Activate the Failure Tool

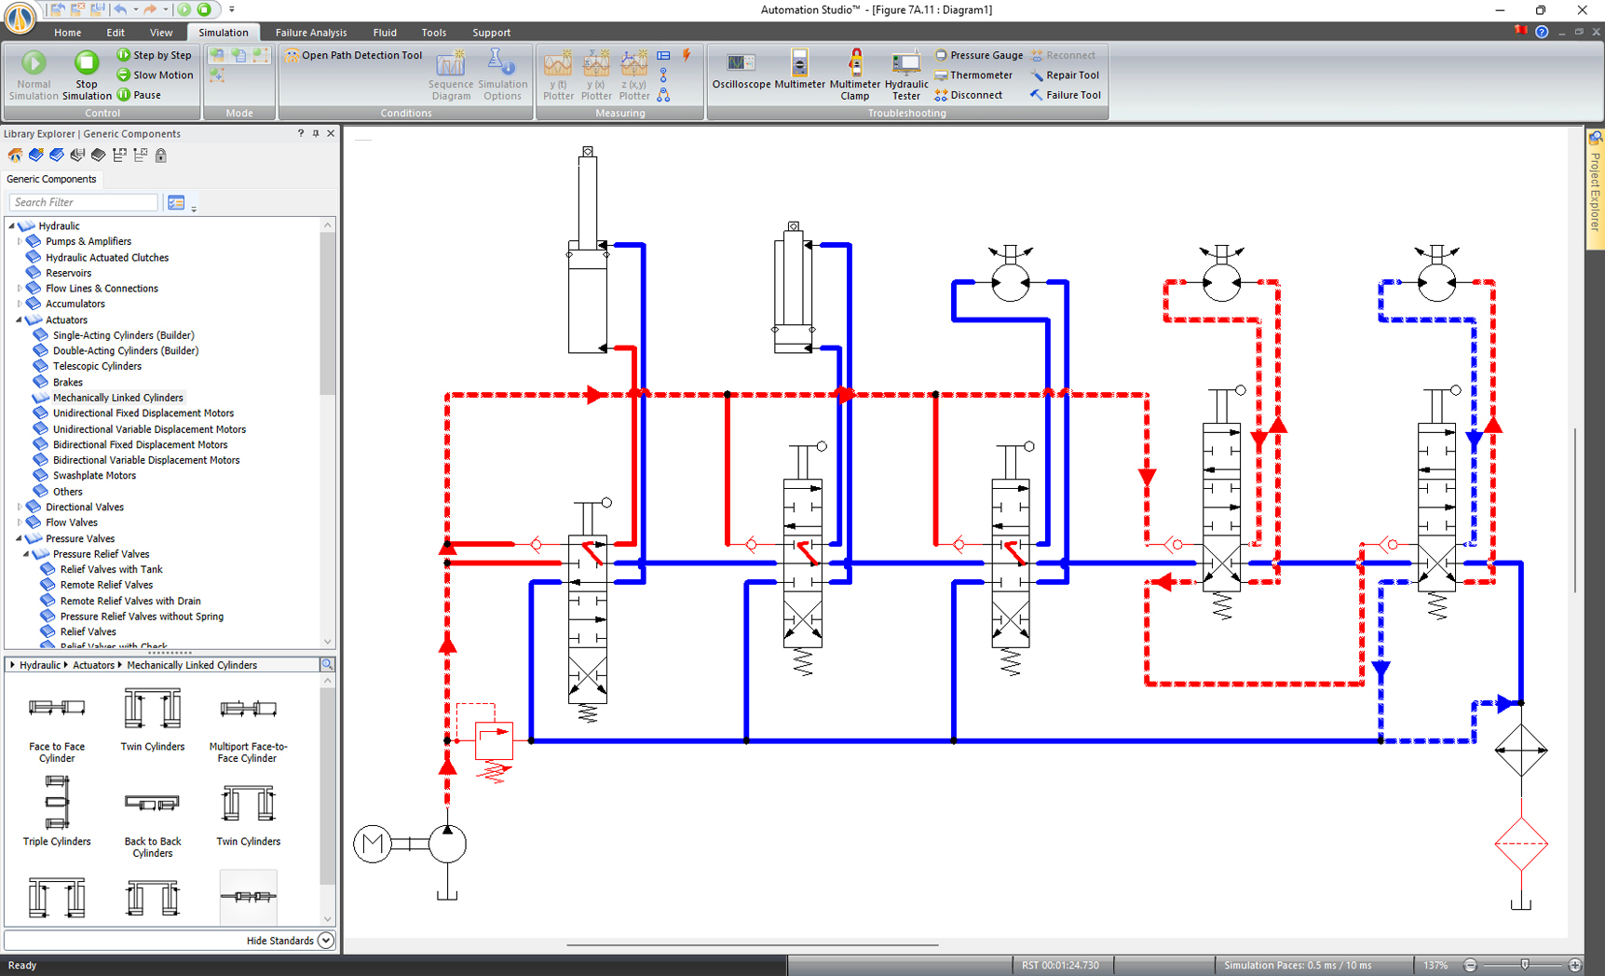pyautogui.click(x=1065, y=94)
